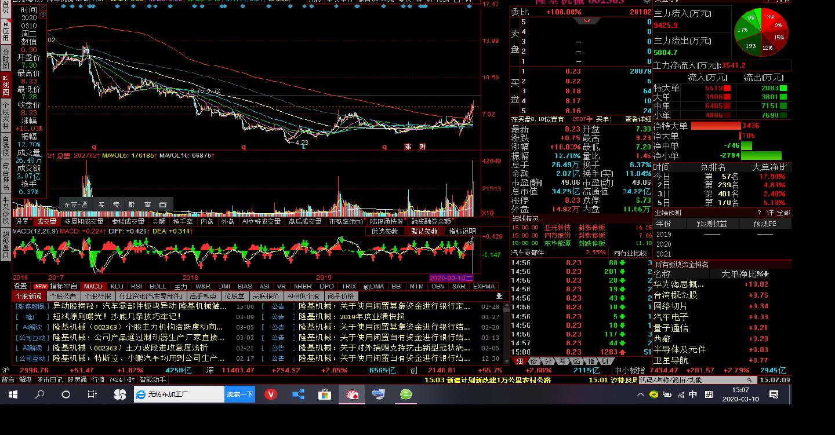Image resolution: width=835 pixels, height=435 pixels.
Task: Click 查看详细 link under order book
Action: click(638, 119)
